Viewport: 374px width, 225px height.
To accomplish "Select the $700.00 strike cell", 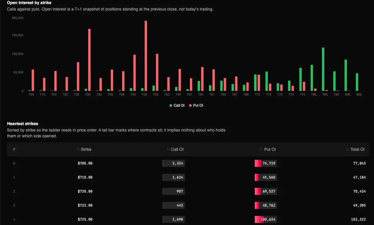I will click(85, 163).
